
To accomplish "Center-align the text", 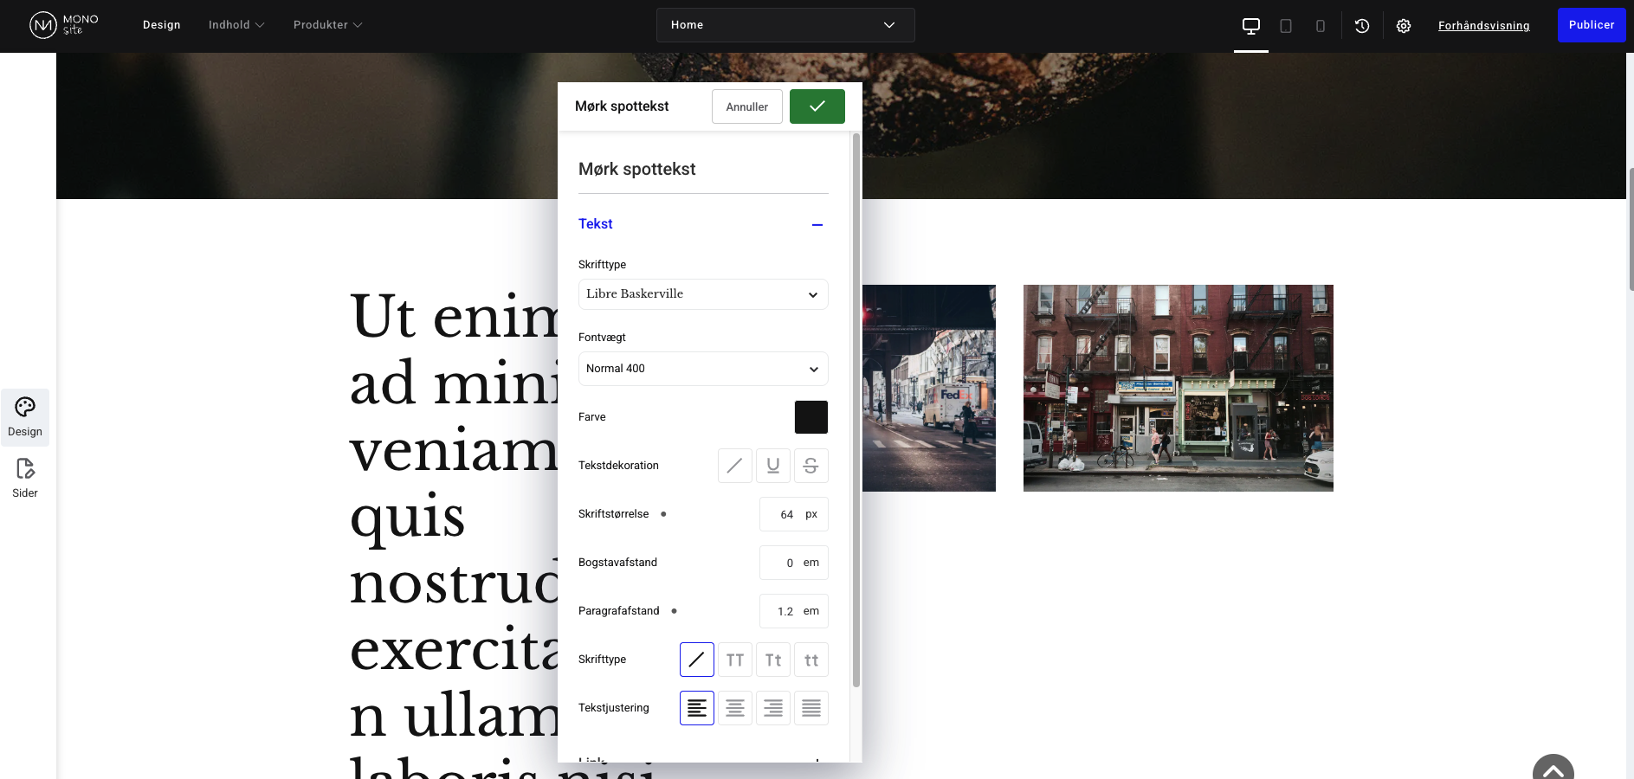I will point(734,708).
